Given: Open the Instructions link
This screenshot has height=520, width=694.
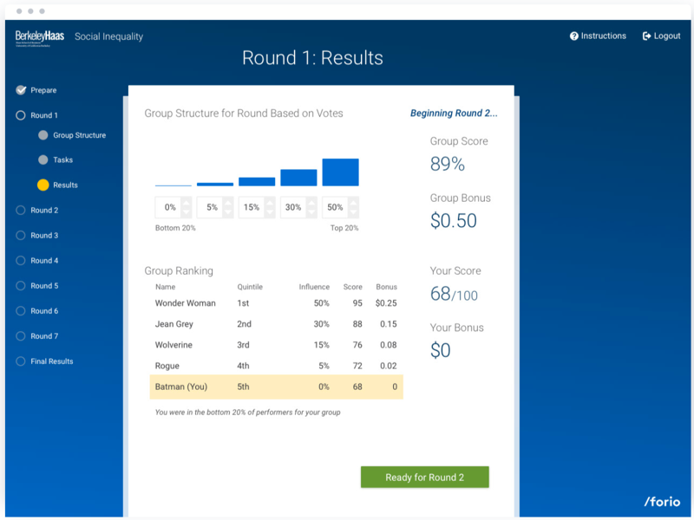Looking at the screenshot, I should tap(603, 36).
